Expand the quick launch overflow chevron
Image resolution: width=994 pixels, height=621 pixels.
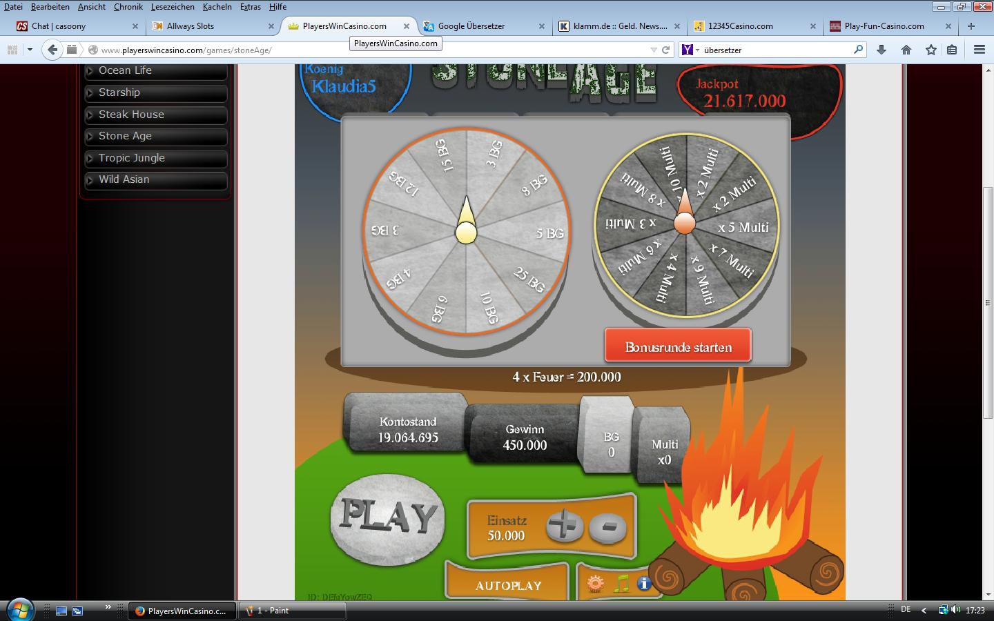[x=108, y=607]
